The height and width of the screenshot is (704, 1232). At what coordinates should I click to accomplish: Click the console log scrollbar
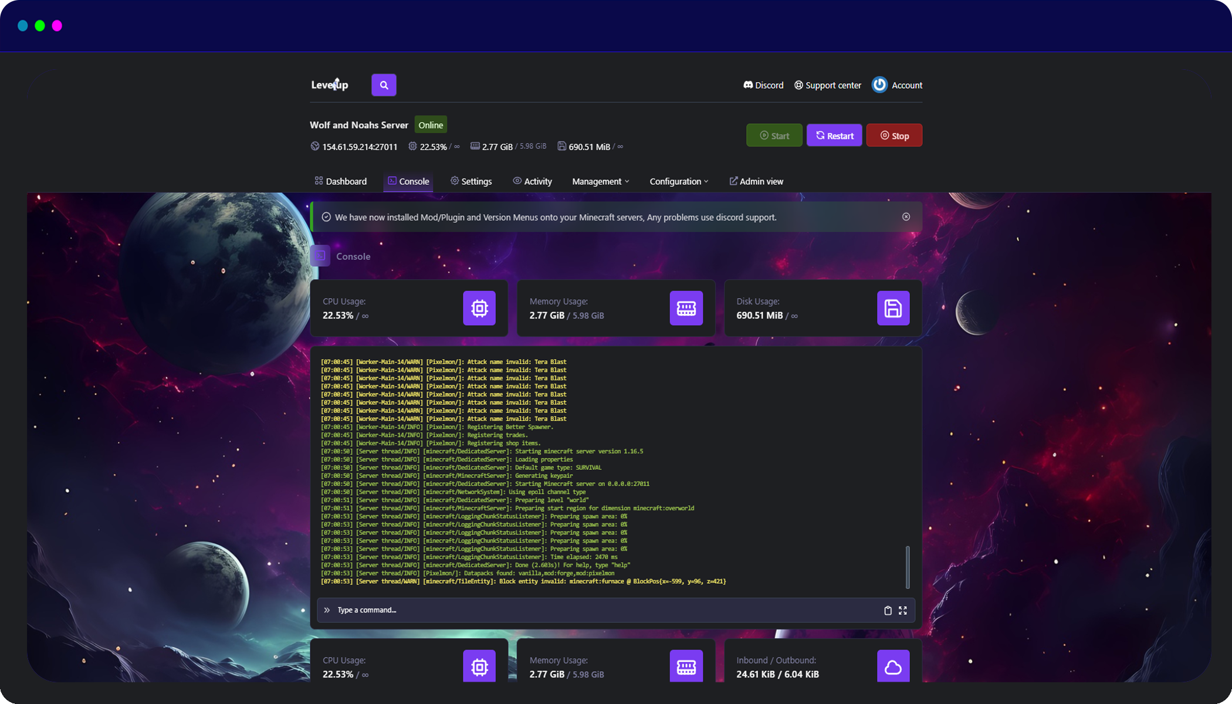[908, 567]
